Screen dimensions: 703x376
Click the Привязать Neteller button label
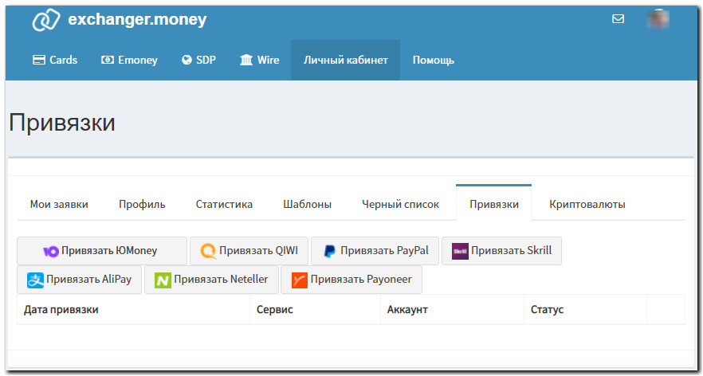[221, 280]
